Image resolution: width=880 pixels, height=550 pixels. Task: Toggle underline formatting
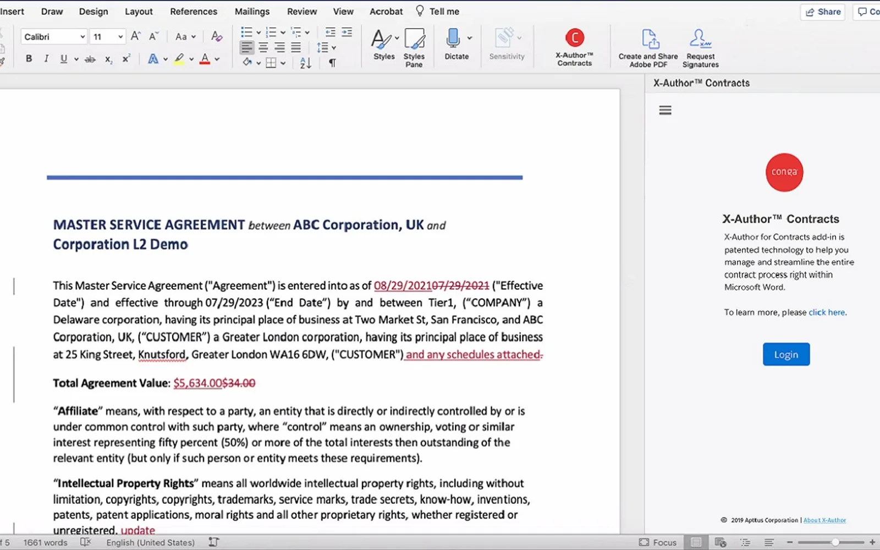(x=64, y=59)
